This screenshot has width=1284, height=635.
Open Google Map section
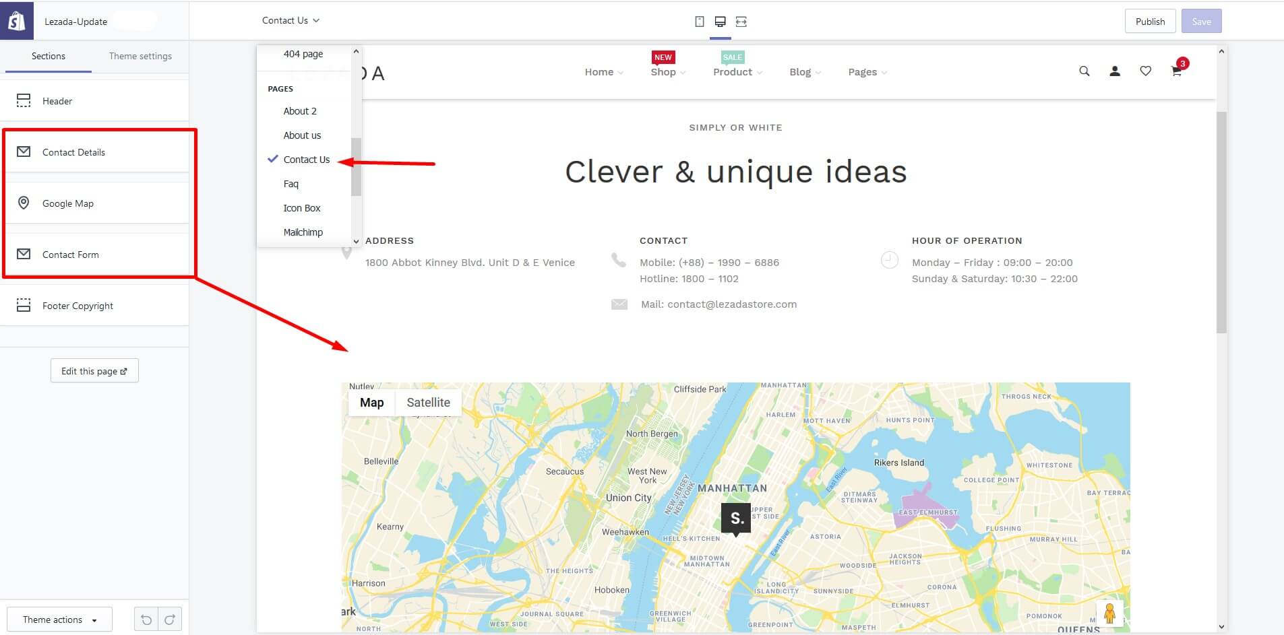coord(94,203)
